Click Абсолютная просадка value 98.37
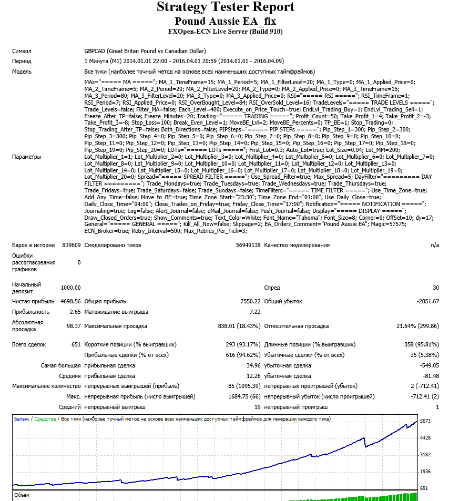Image resolution: width=449 pixels, height=501 pixels. click(x=74, y=326)
